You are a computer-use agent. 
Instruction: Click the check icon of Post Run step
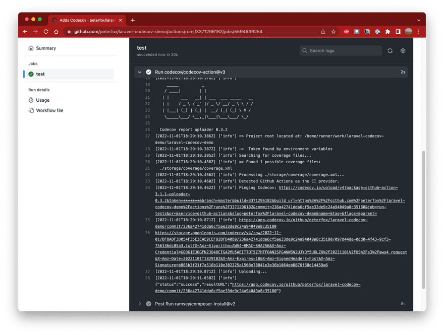[148, 304]
